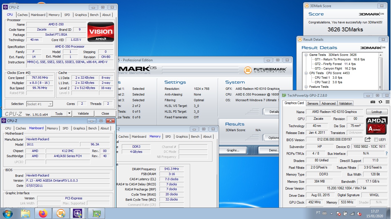Click the GPU-Z screenshot camera icon
This screenshot has width=392, height=219.
tap(373, 102)
